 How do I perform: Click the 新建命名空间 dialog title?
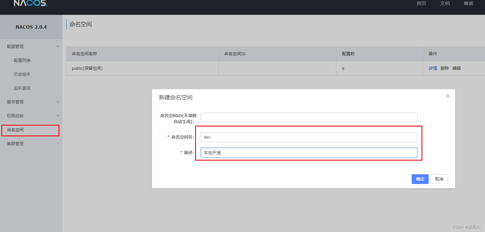(175, 98)
